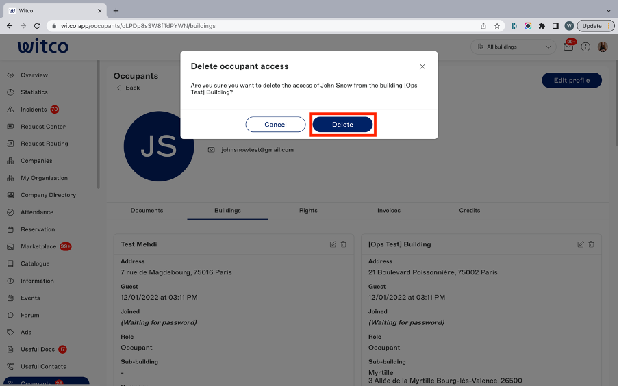
Task: Click the Edit profile button
Action: [x=572, y=80]
